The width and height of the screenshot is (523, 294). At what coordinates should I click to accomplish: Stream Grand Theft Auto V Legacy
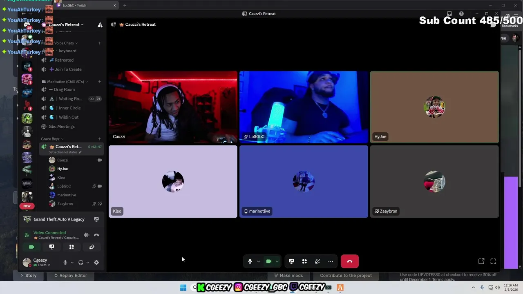point(96,219)
